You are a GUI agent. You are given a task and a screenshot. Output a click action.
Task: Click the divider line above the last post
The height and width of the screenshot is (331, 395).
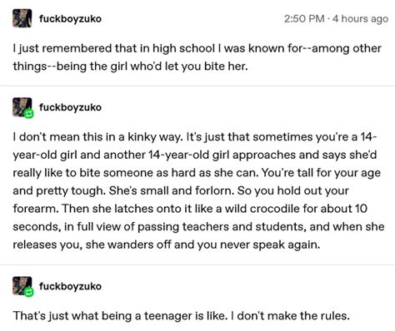pyautogui.click(x=197, y=264)
